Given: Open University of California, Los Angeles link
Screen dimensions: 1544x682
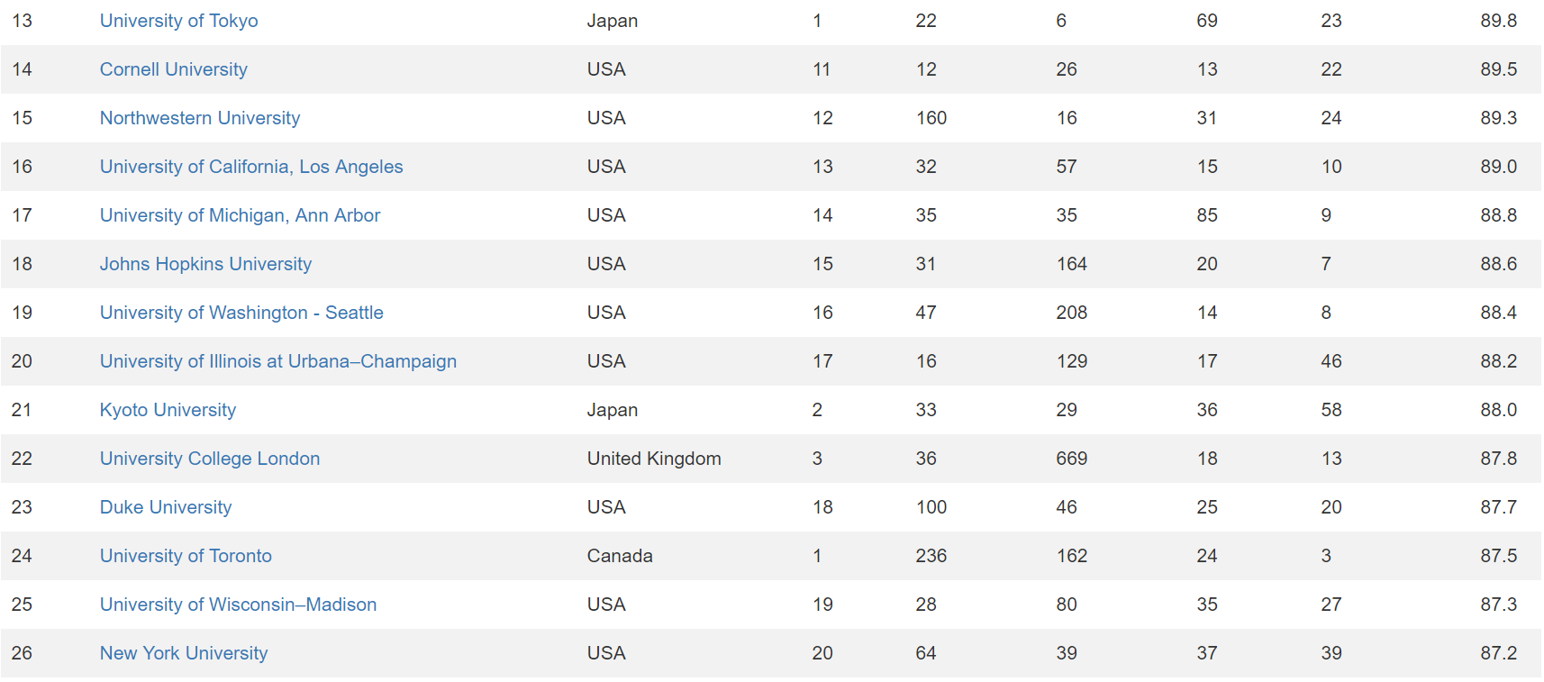Looking at the screenshot, I should [251, 167].
